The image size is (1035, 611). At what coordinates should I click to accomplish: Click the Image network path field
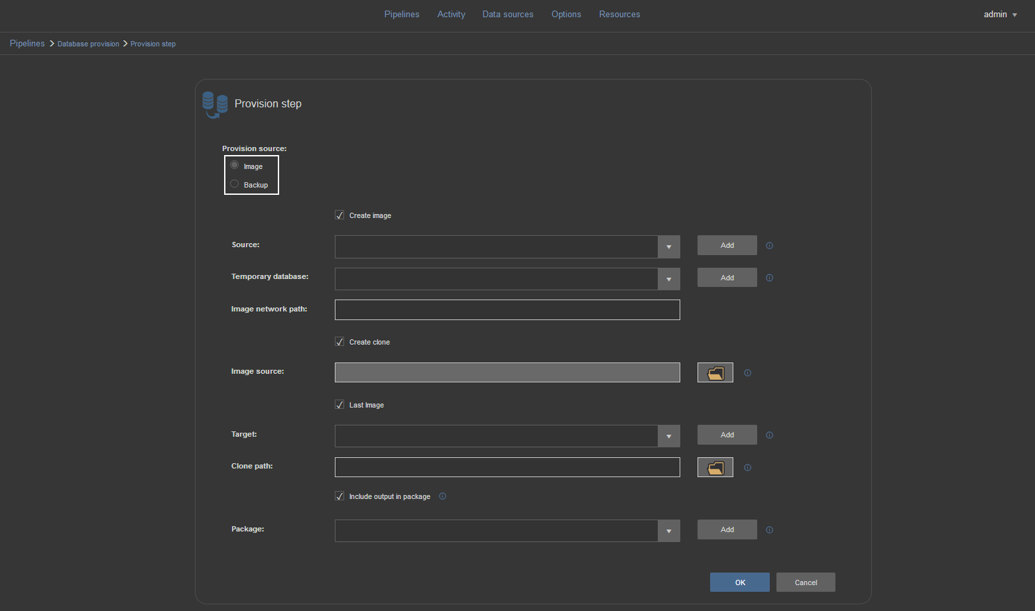(x=507, y=310)
